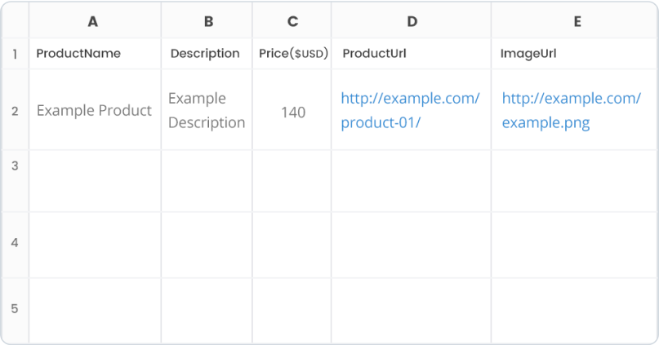Screen dimensions: 659x345
Task: Select column C header
Action: tap(292, 20)
